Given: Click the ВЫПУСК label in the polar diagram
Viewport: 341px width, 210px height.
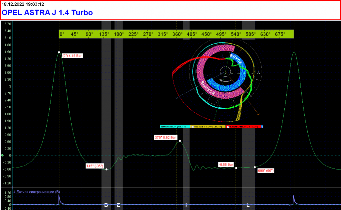Looking at the screenshot, I should point(207,88).
